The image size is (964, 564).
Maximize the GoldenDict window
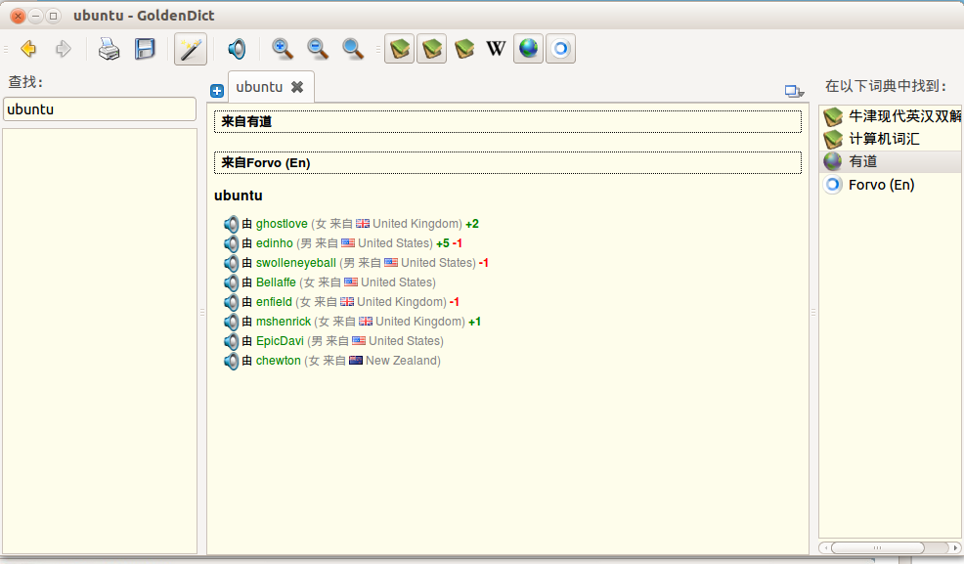tap(54, 16)
